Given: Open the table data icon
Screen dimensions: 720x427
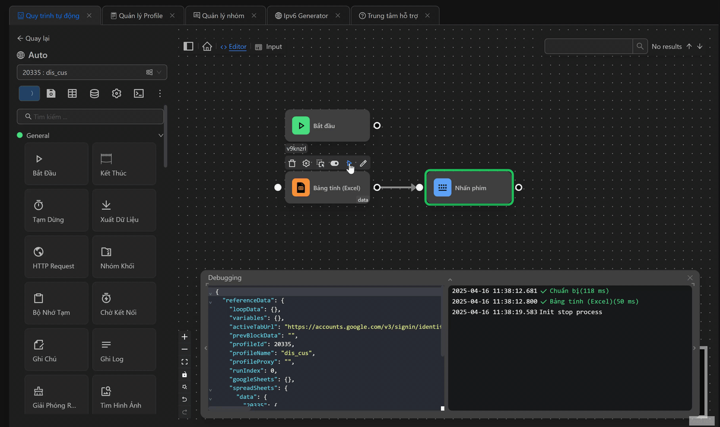Looking at the screenshot, I should click(72, 93).
